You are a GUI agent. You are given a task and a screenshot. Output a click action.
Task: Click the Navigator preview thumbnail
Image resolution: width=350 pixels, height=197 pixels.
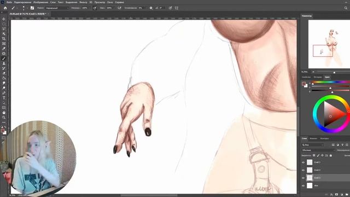coord(329,44)
